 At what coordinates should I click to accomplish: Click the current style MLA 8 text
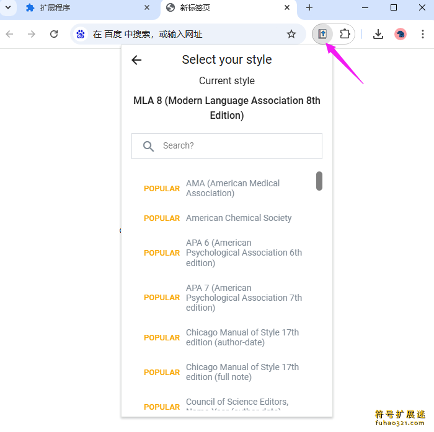click(227, 108)
